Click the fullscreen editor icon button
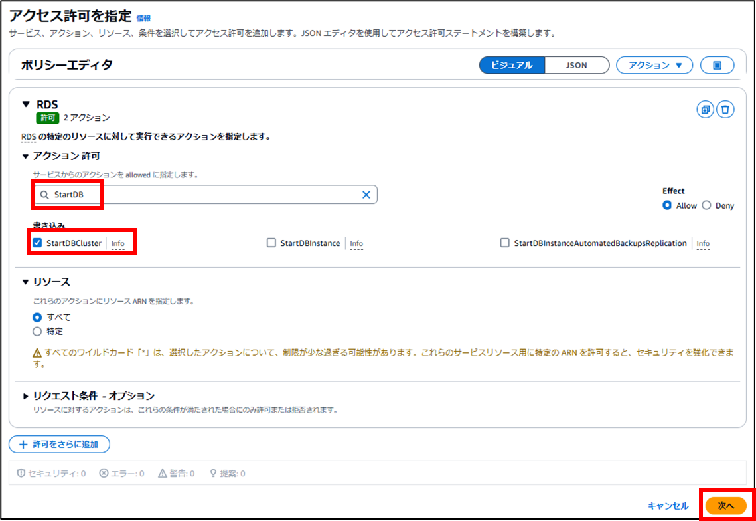The height and width of the screenshot is (521, 756). pyautogui.click(x=717, y=65)
